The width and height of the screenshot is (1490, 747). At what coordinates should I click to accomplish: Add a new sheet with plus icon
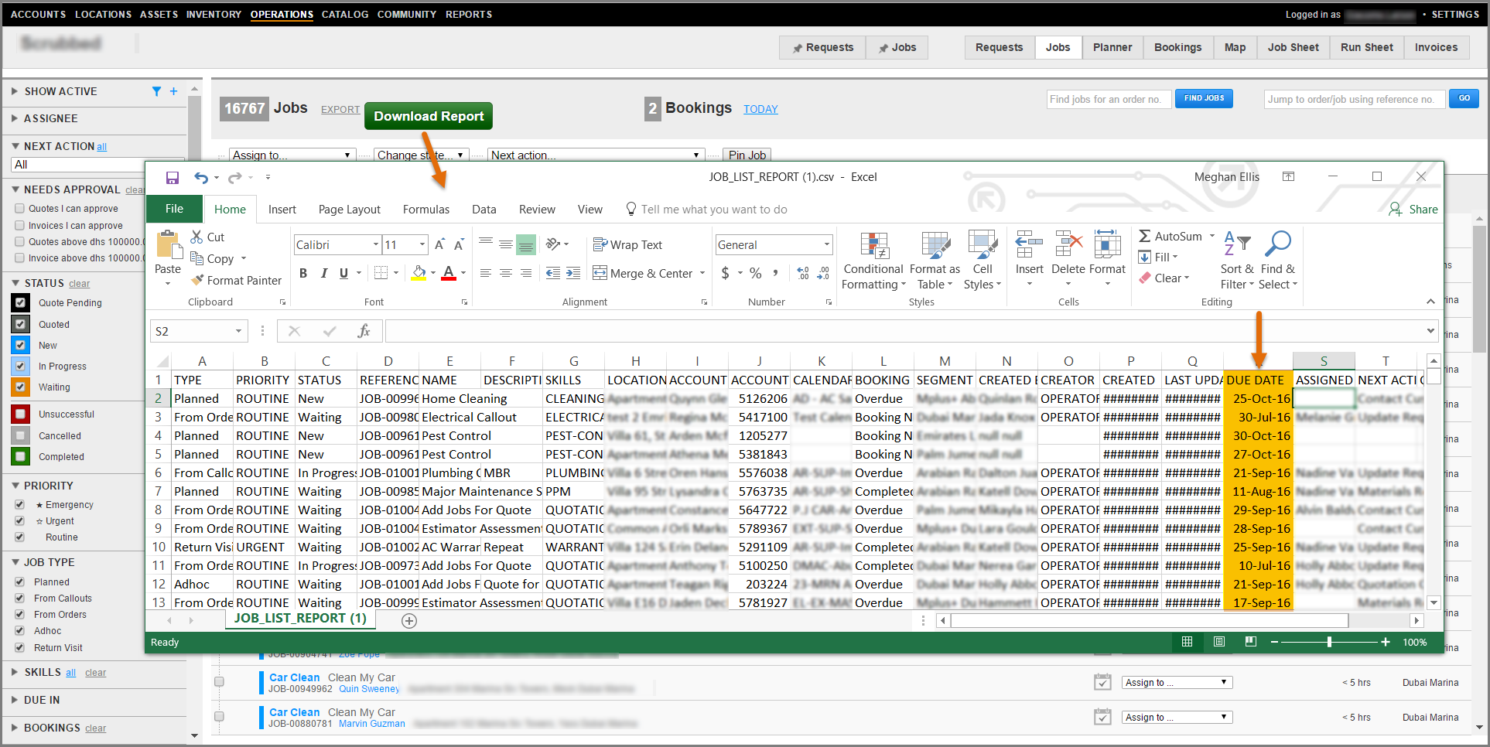pos(409,620)
